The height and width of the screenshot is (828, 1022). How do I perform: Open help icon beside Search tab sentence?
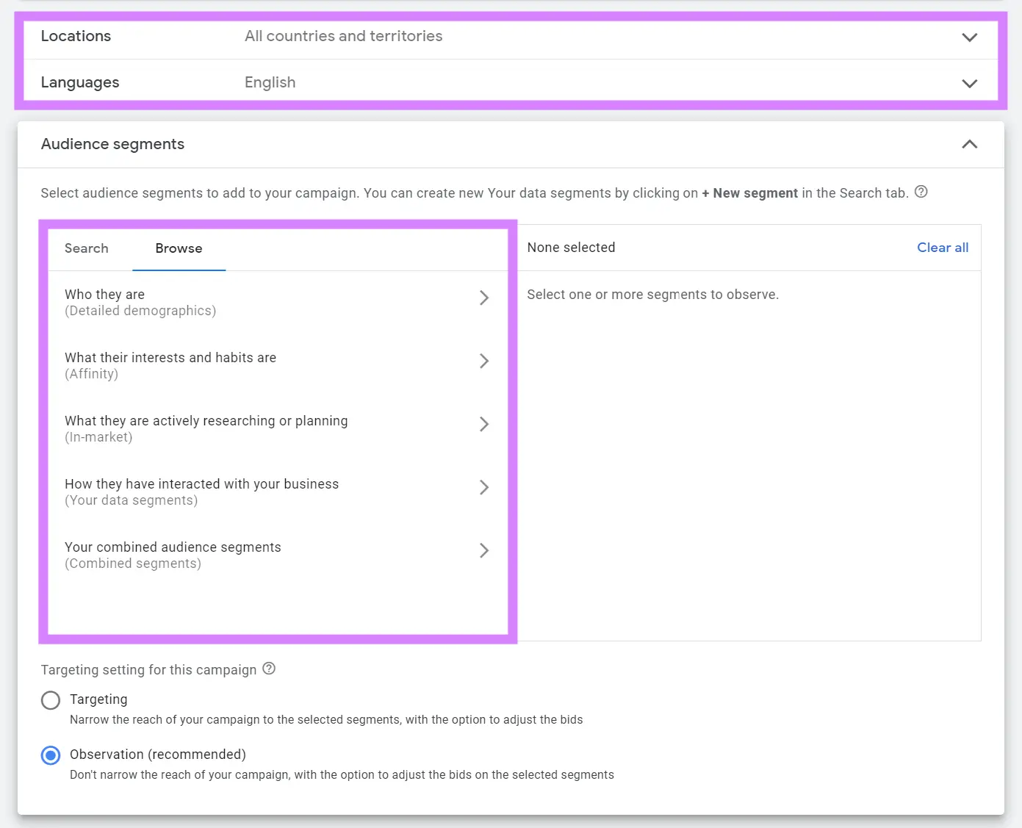(921, 192)
